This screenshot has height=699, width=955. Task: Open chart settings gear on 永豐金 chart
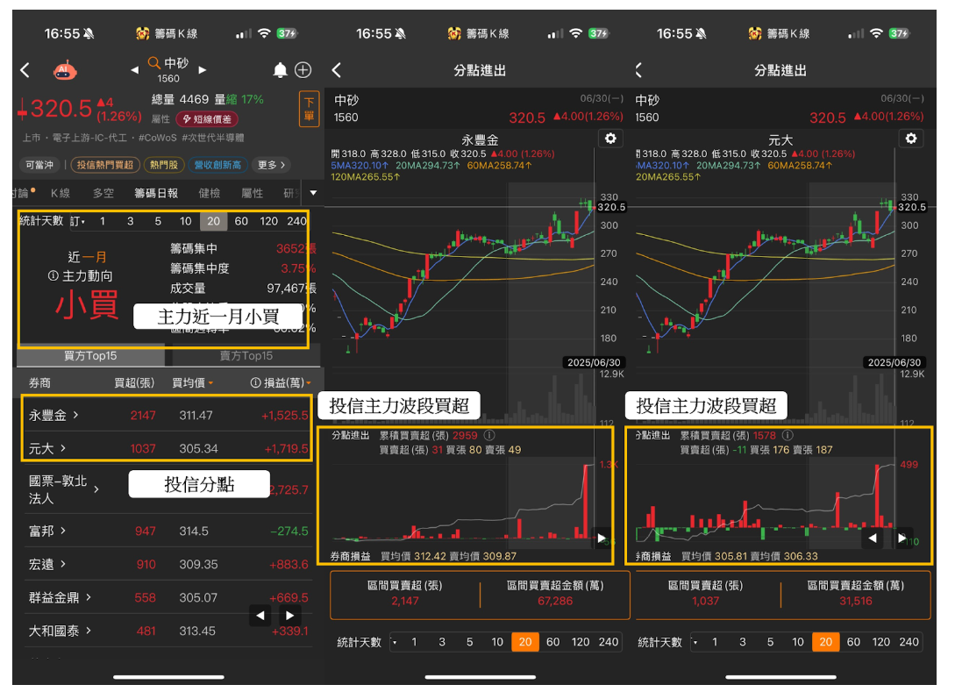tap(609, 139)
